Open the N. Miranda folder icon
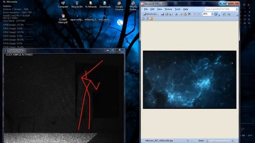Viewport: 255px width, 143px height. tap(91, 4)
